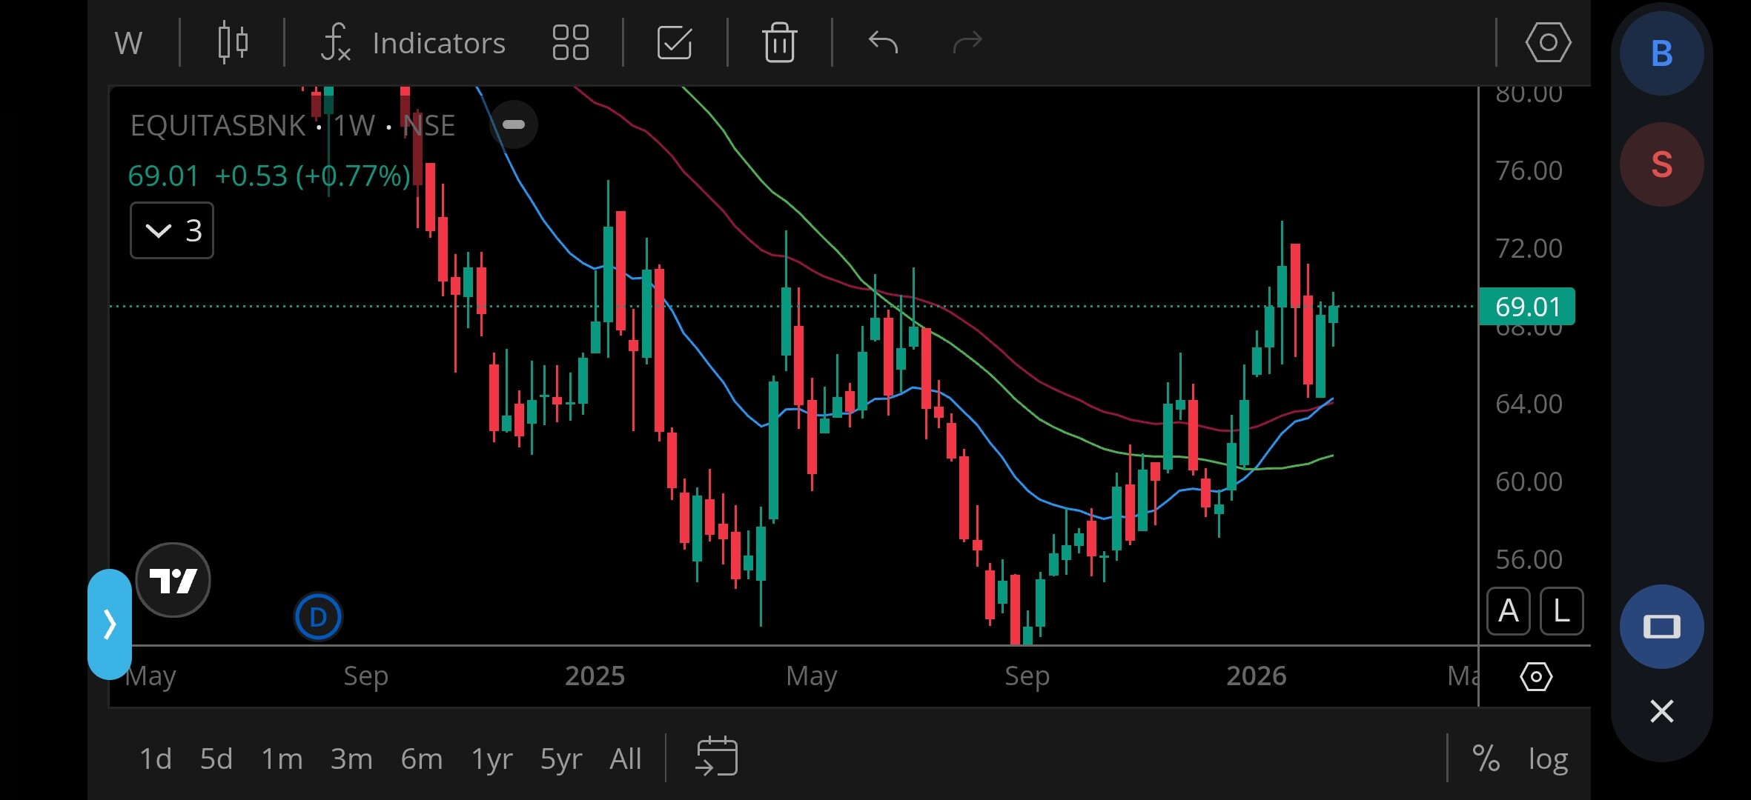Click the TradingView logo badge
This screenshot has width=1751, height=800.
pos(173,580)
